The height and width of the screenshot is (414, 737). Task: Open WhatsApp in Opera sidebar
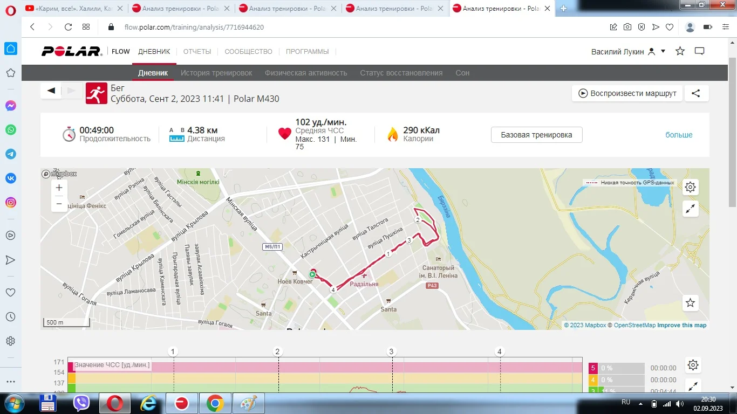[x=11, y=130]
